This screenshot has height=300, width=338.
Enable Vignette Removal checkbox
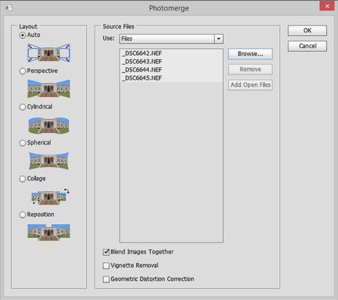[x=106, y=266]
